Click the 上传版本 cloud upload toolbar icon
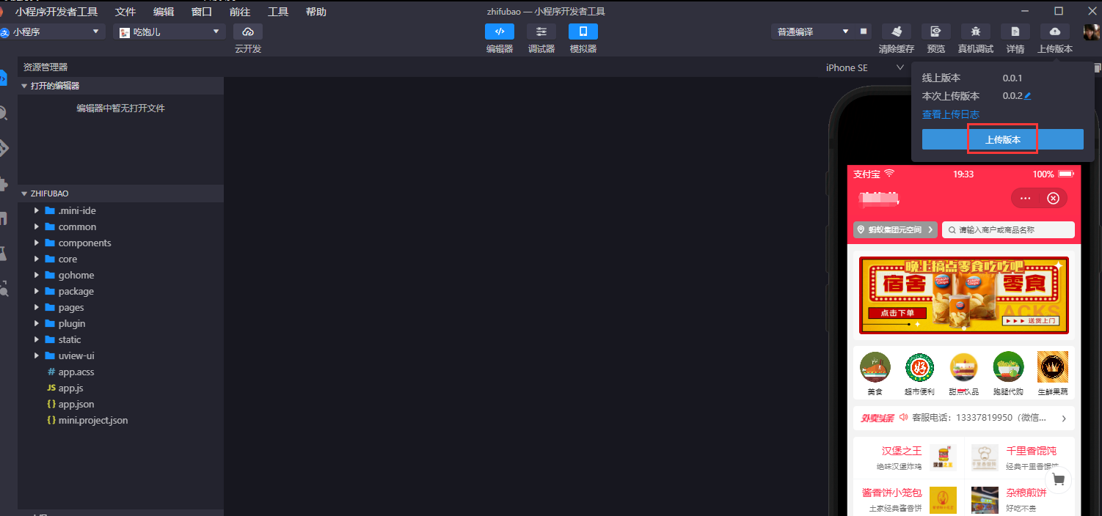Viewport: 1102px width, 516px height. pyautogui.click(x=1055, y=32)
